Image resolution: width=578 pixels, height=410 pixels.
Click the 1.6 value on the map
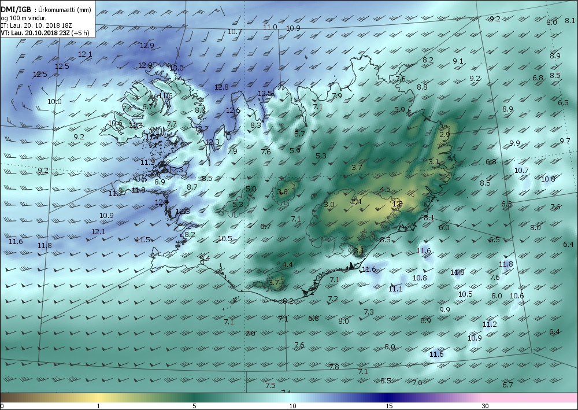click(x=398, y=204)
